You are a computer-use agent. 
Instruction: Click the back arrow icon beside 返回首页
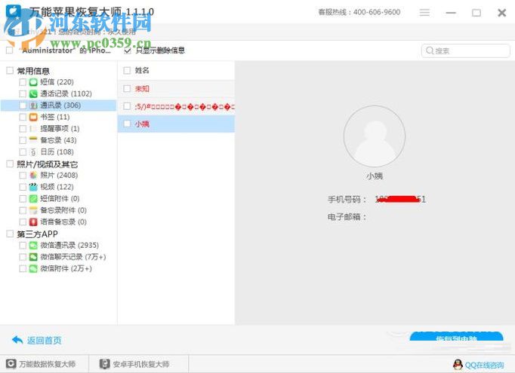tap(17, 341)
